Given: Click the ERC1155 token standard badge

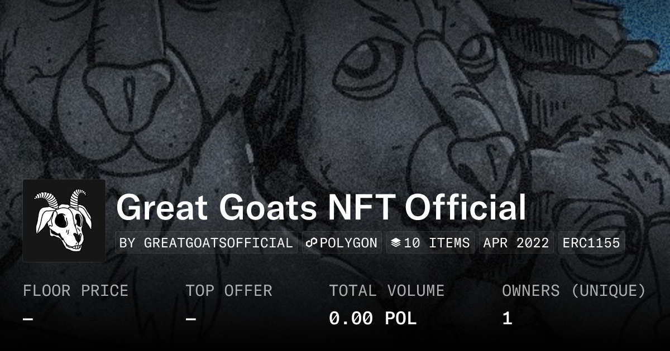Looking at the screenshot, I should pyautogui.click(x=591, y=243).
